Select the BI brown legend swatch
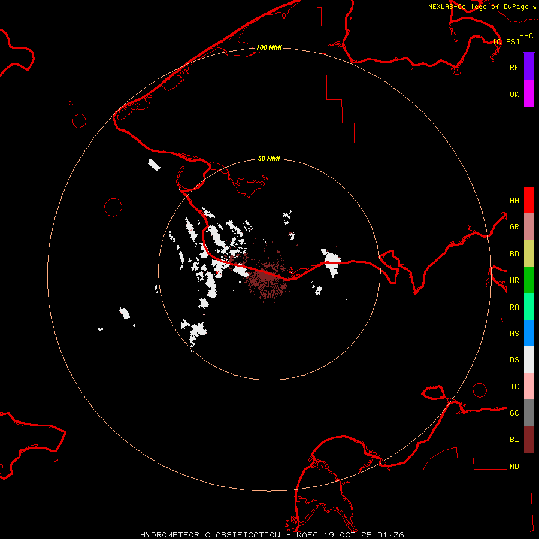This screenshot has height=539, width=539. click(529, 440)
